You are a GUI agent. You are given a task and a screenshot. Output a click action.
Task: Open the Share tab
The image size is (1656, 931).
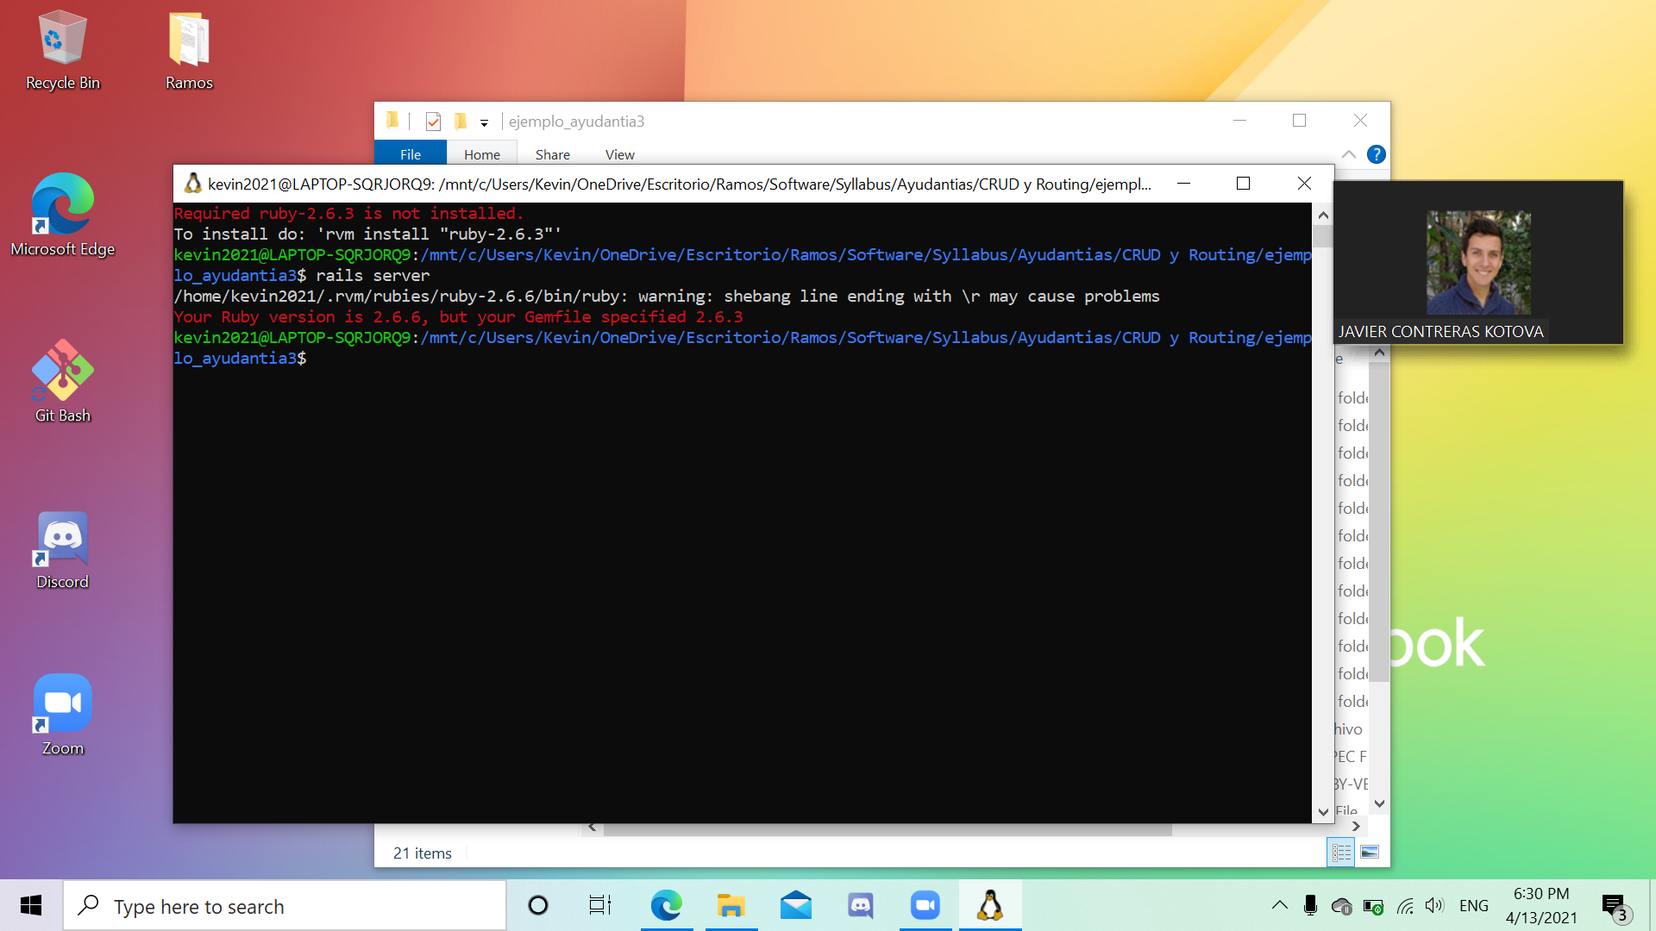point(552,154)
